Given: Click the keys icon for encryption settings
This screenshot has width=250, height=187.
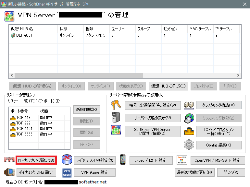Looking at the screenshot, I should tap(116, 105).
